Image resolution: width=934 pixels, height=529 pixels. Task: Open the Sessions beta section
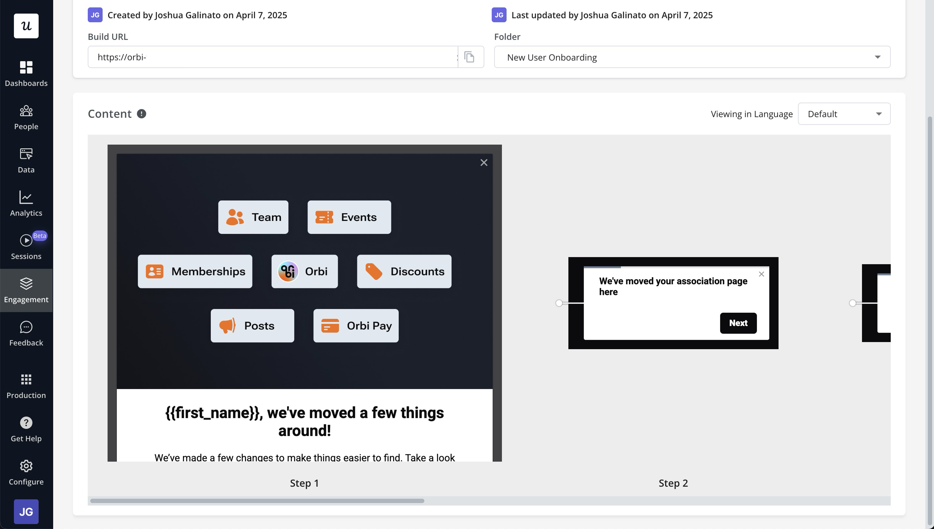click(x=26, y=247)
